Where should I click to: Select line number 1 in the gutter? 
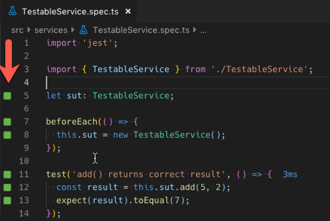coord(26,43)
